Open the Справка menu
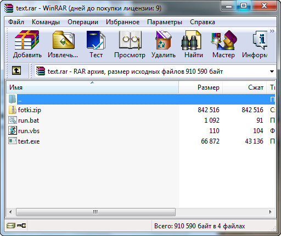The width and height of the screenshot is (281, 236). pyautogui.click(x=203, y=22)
